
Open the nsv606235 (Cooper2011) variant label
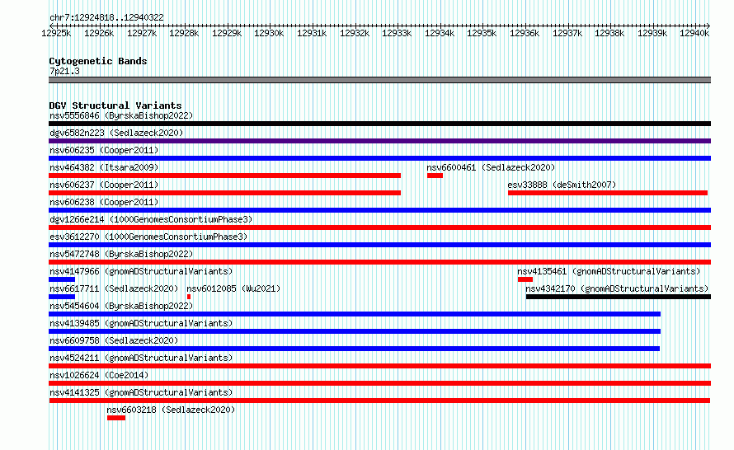click(x=104, y=150)
